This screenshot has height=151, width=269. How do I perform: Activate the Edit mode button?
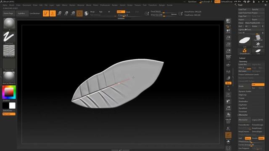pos(46,13)
